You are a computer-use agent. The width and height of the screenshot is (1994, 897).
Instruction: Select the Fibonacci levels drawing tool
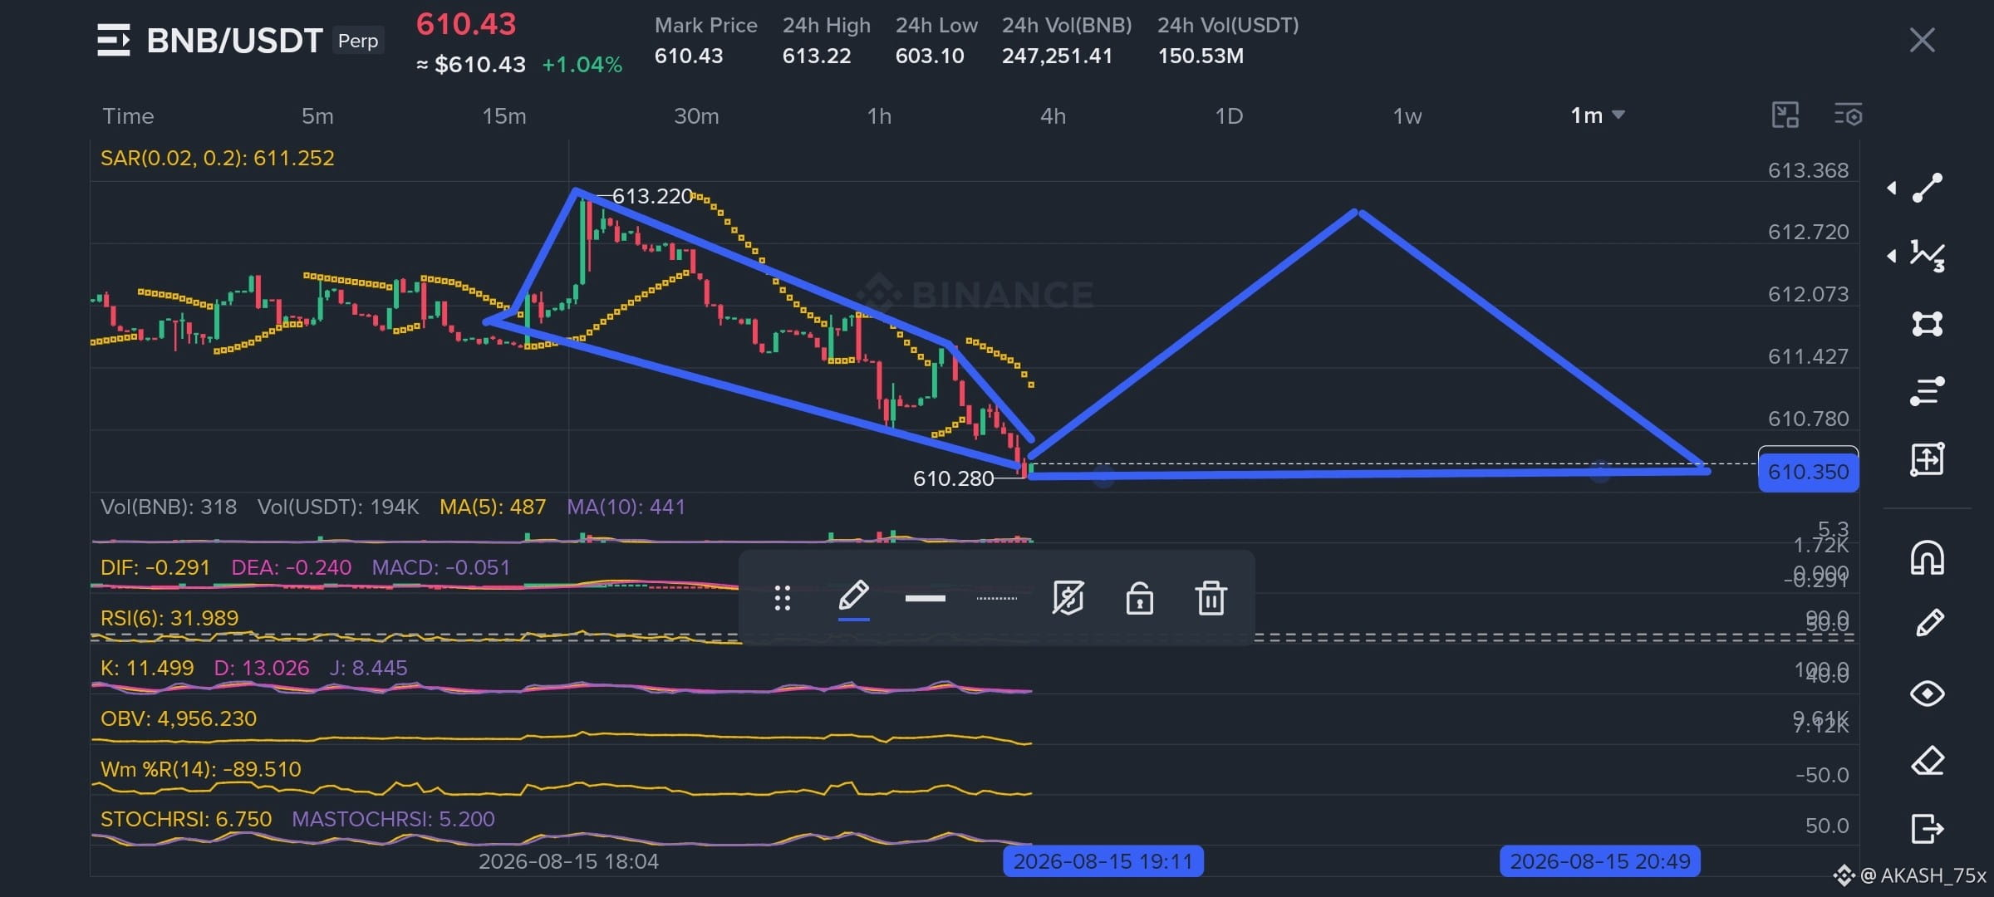point(1928,391)
